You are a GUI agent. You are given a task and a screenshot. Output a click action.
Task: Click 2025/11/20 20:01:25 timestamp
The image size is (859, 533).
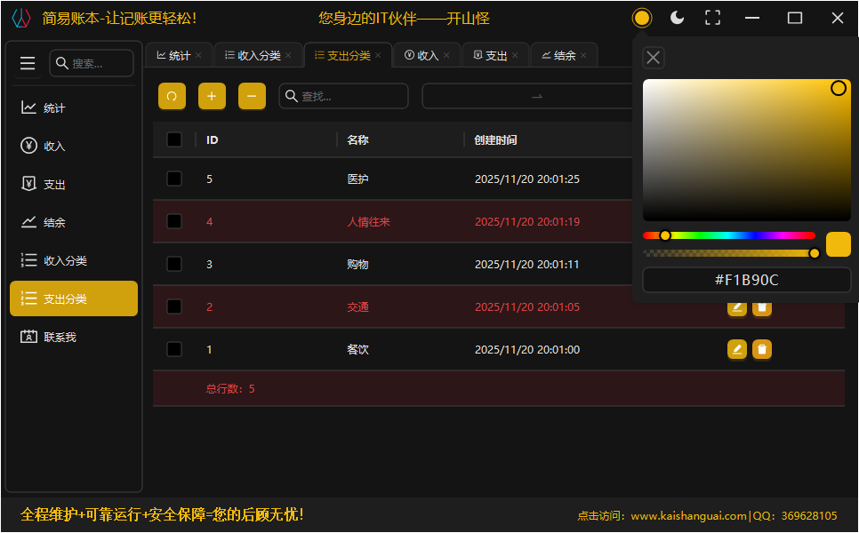[x=527, y=179]
